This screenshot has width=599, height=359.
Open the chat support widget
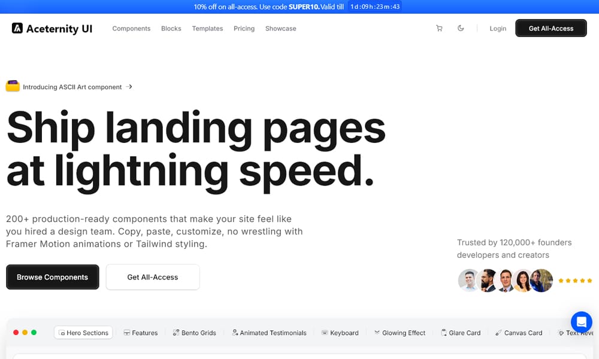coord(580,322)
